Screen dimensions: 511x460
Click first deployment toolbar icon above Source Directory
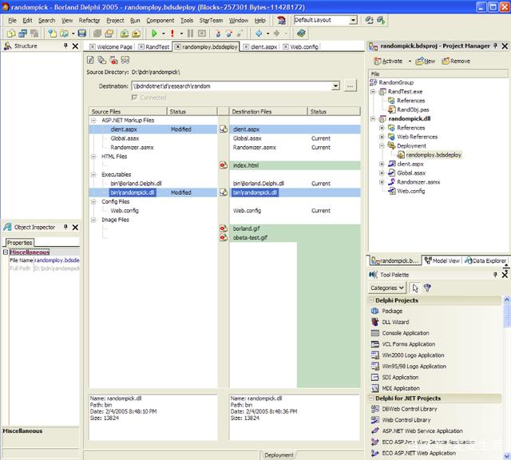pos(90,60)
